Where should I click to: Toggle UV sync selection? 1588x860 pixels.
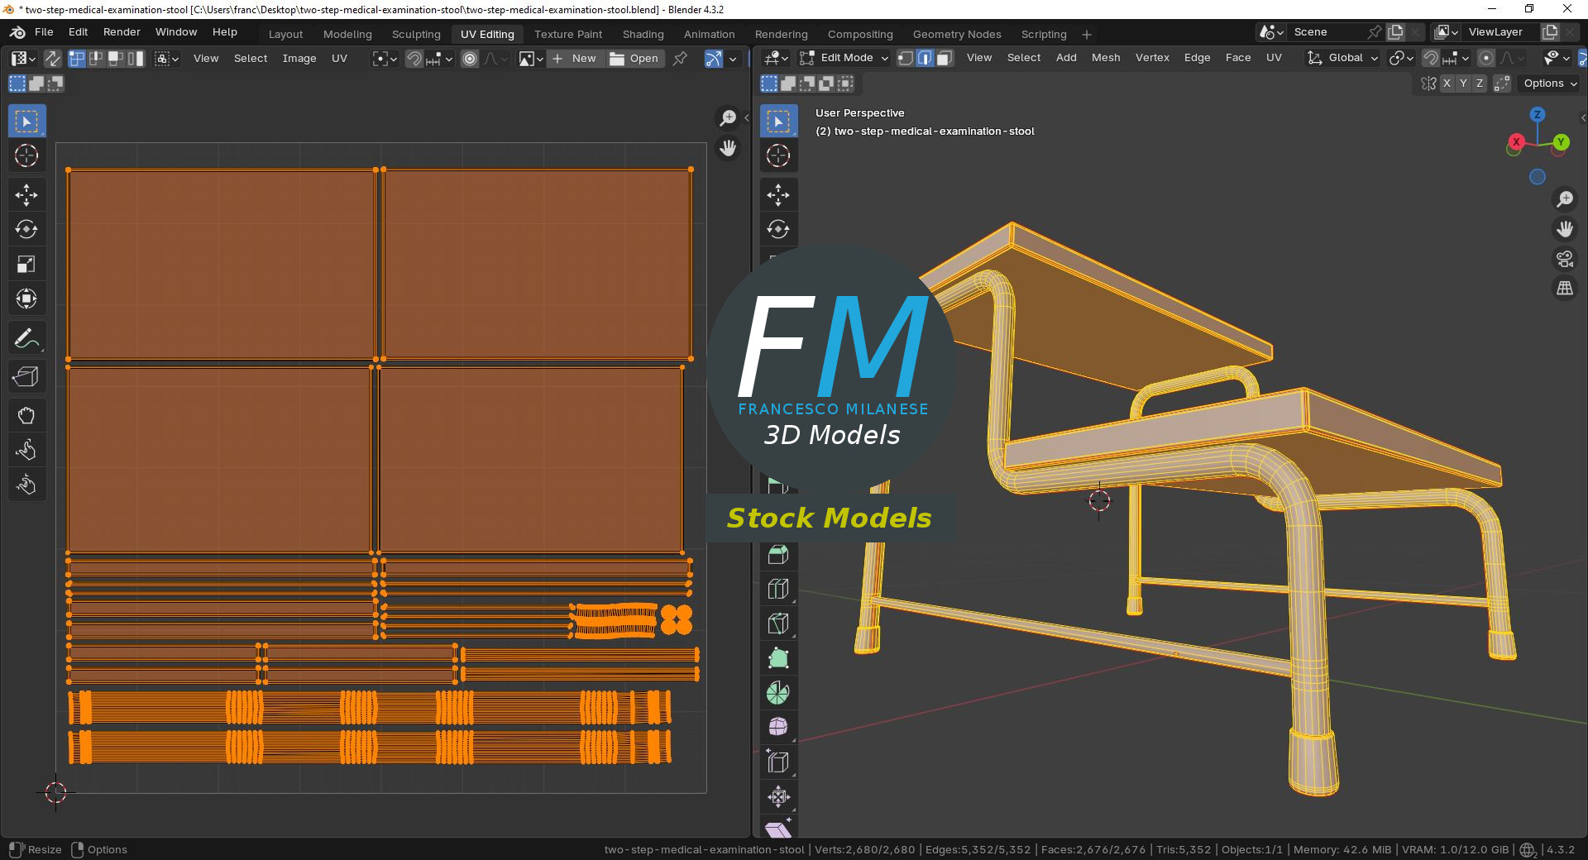52,59
